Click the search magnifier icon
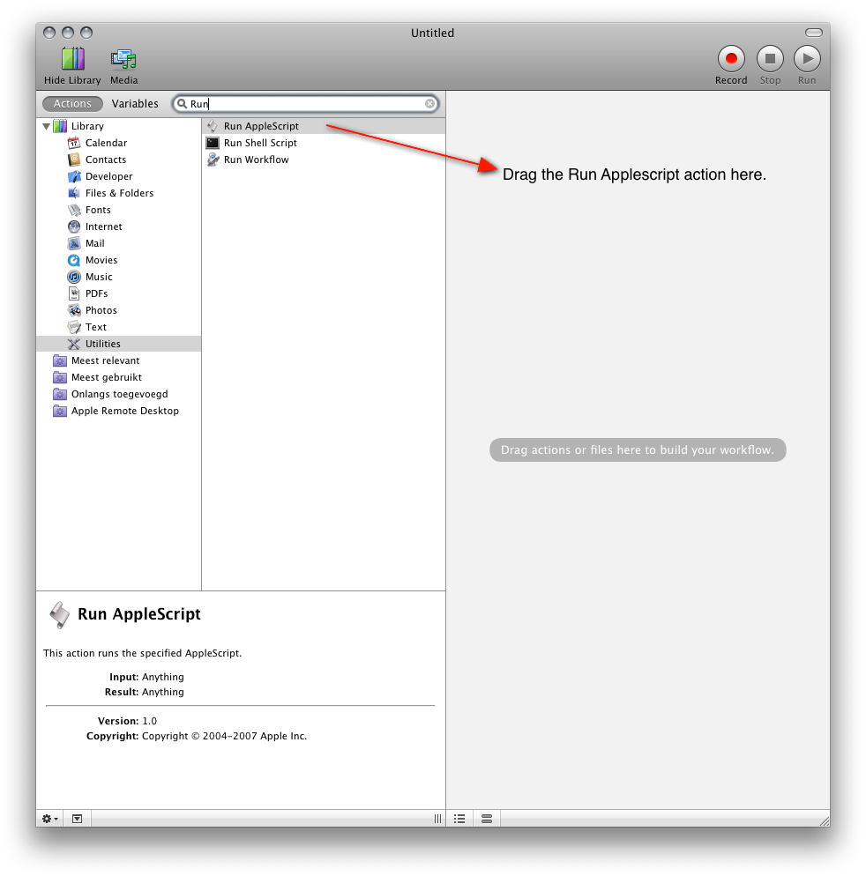Viewport: 866px width, 876px height. 182,104
